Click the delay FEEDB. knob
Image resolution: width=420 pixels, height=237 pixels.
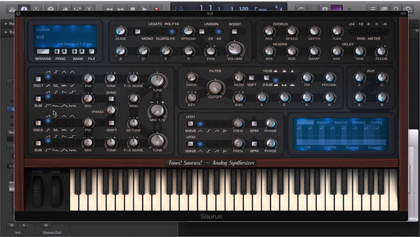pyautogui.click(x=382, y=51)
